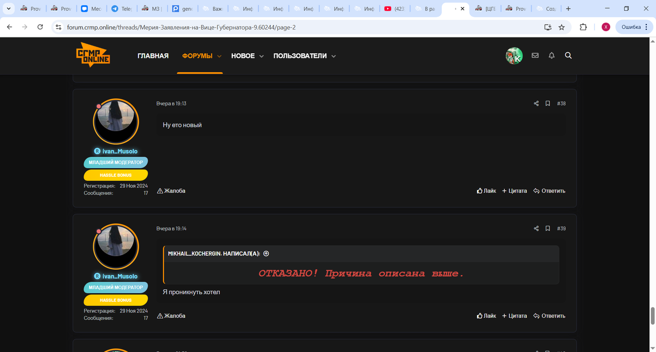Viewport: 656px width, 352px height.
Task: Switch to the ЦПБ tab
Action: click(x=485, y=9)
